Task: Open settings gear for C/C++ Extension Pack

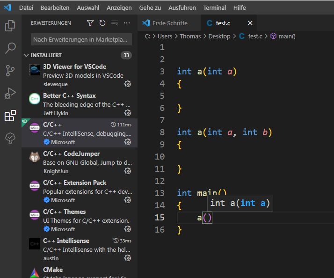Action: coord(128,200)
